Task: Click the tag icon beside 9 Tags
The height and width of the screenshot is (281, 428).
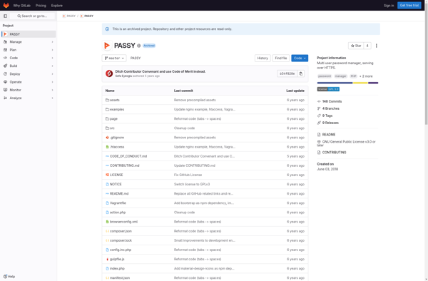Action: tap(319, 116)
